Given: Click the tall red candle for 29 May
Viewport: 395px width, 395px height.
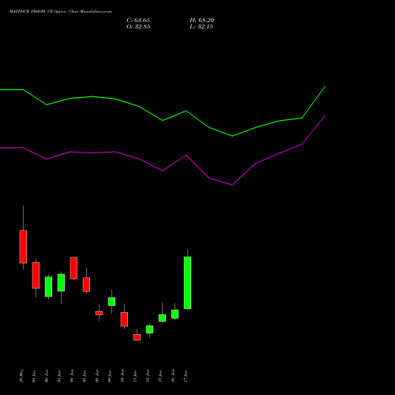Looking at the screenshot, I should (23, 246).
